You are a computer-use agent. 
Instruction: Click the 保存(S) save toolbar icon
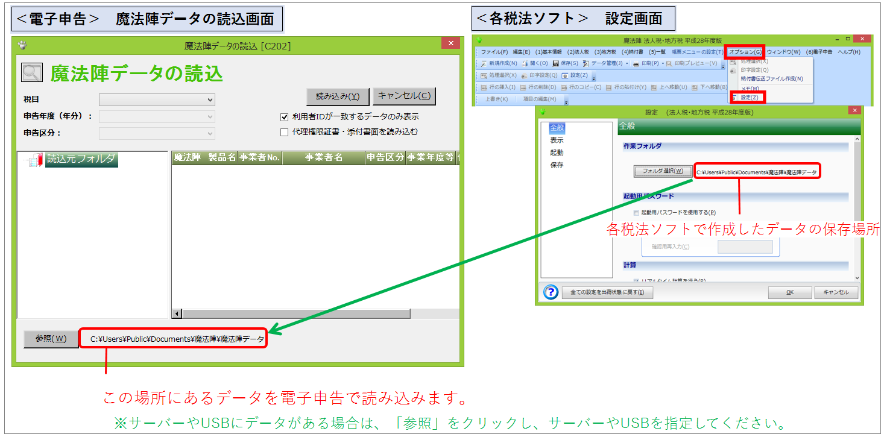click(x=555, y=63)
